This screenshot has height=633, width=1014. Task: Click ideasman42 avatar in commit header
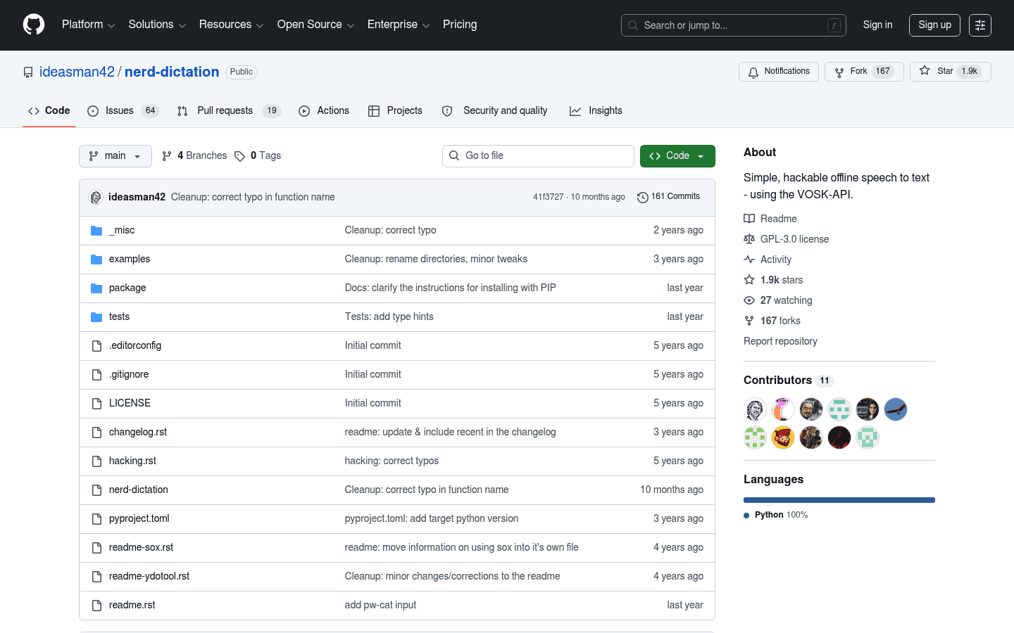click(96, 198)
